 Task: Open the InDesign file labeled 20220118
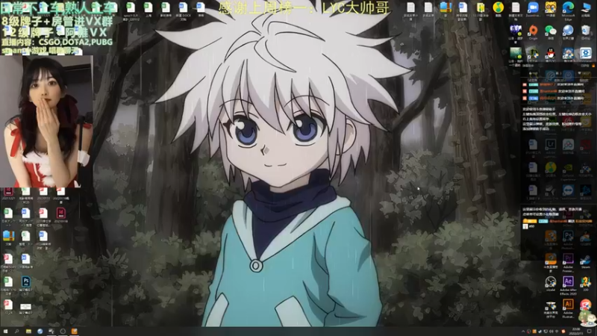tap(61, 213)
